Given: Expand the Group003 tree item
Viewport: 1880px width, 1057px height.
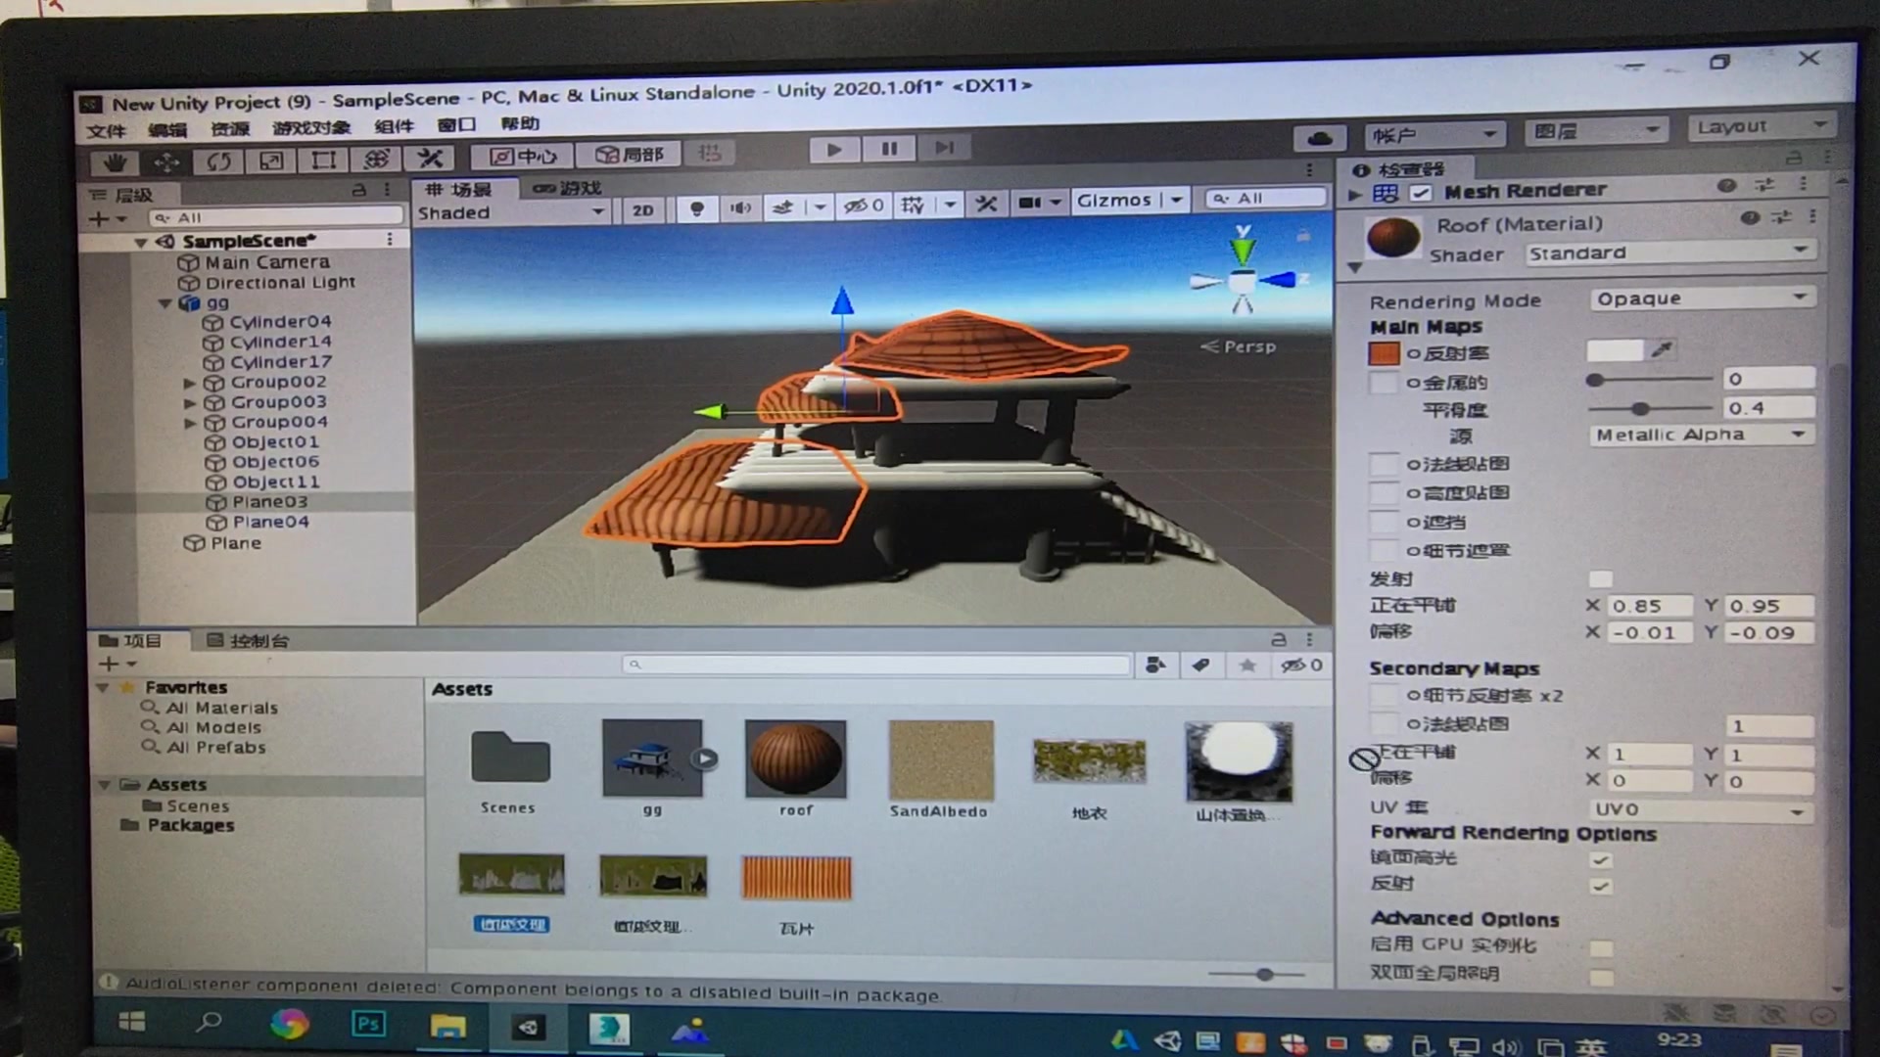Looking at the screenshot, I should point(191,401).
